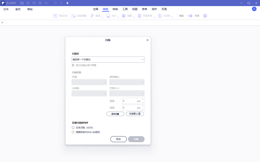Click the user account avatar icon
This screenshot has width=260, height=162.
coord(254,9)
